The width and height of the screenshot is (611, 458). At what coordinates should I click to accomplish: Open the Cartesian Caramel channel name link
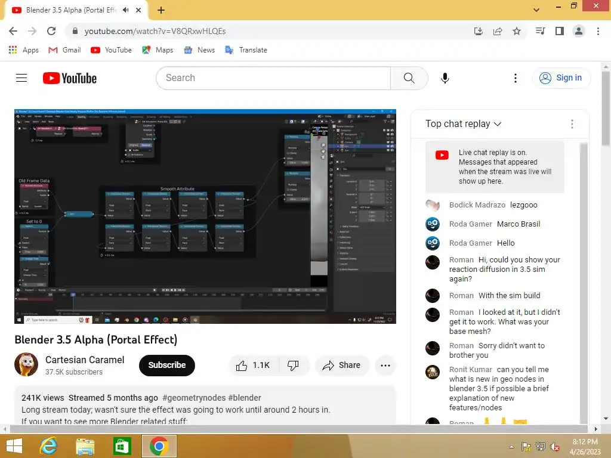[x=85, y=360]
